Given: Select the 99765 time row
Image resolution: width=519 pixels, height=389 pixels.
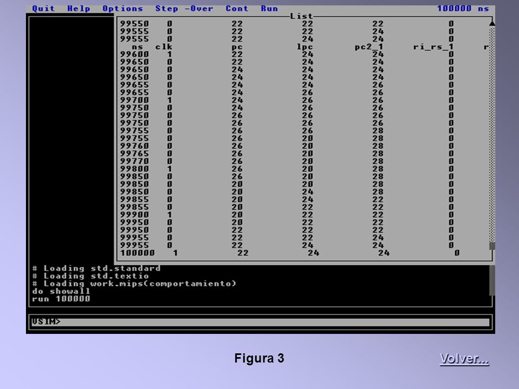Looking at the screenshot, I should point(287,154).
